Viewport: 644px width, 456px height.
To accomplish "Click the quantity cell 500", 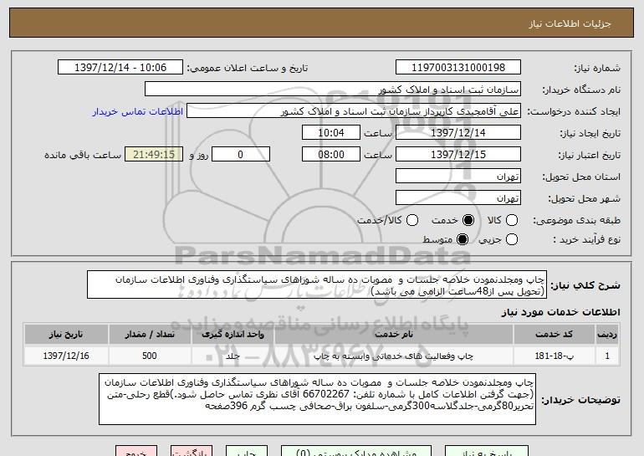I will [x=150, y=356].
